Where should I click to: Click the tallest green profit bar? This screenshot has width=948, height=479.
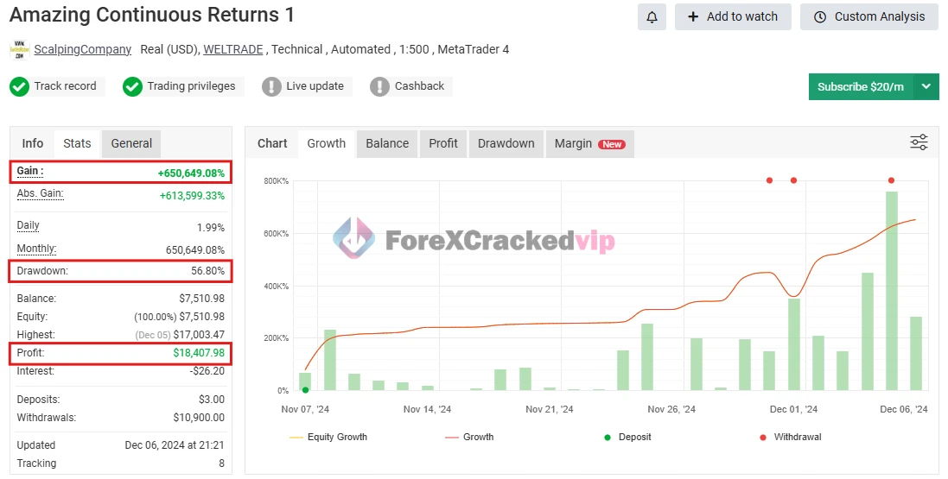891,291
